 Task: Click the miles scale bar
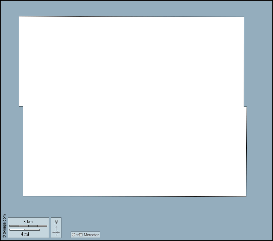tap(25, 230)
